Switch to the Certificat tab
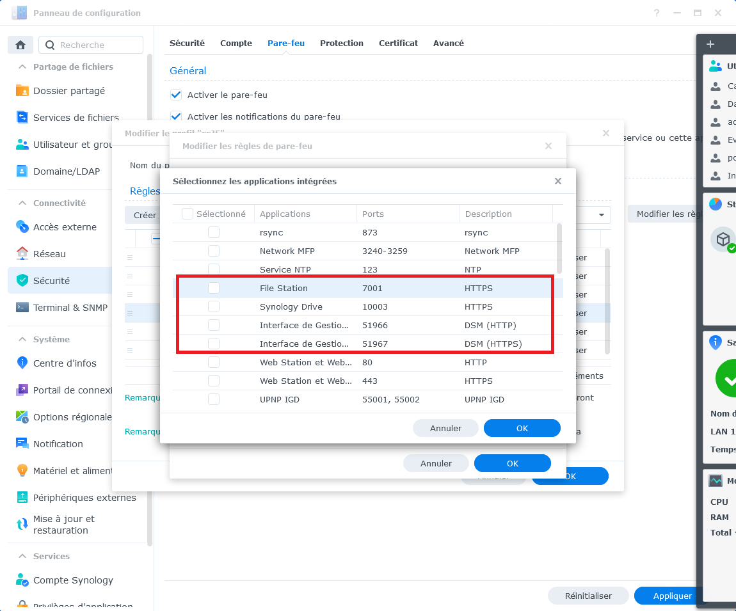This screenshot has height=611, width=736. [x=398, y=44]
